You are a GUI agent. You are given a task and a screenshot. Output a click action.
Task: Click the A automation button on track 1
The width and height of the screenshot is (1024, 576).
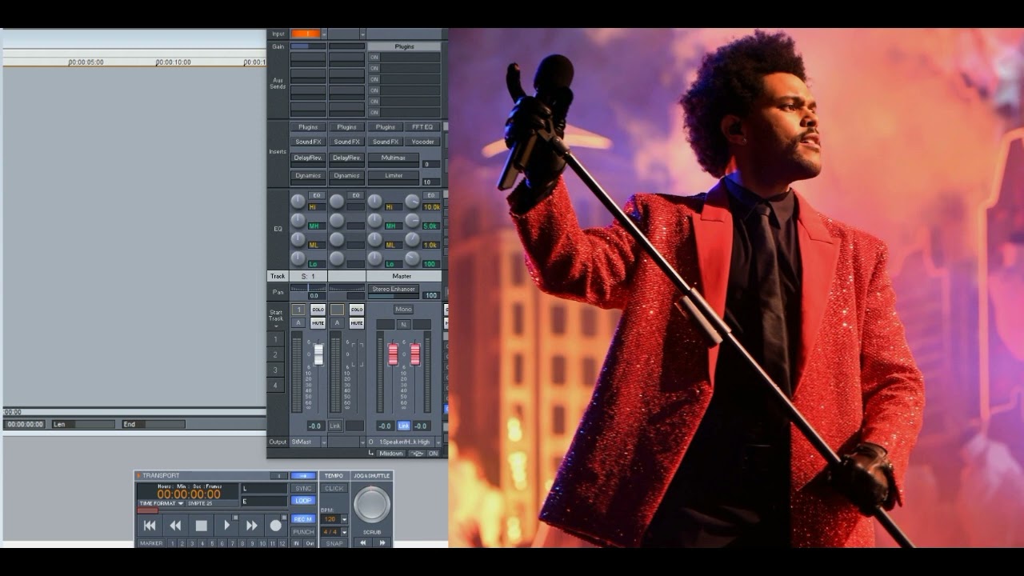tap(298, 322)
